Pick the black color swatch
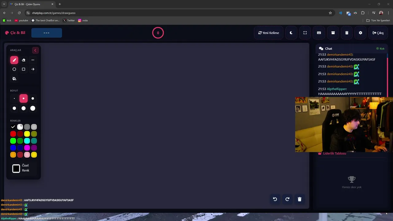 pyautogui.click(x=13, y=127)
